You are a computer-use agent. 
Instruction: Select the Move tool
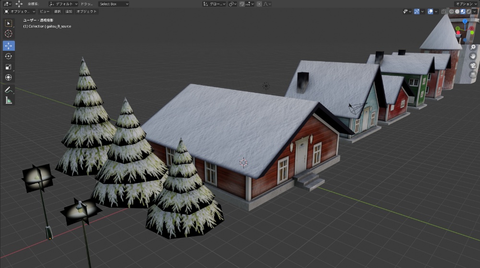[9, 46]
